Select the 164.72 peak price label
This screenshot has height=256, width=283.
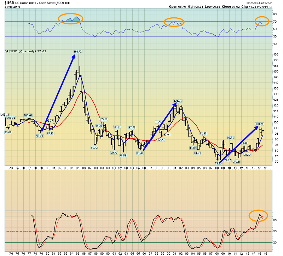[x=77, y=52]
